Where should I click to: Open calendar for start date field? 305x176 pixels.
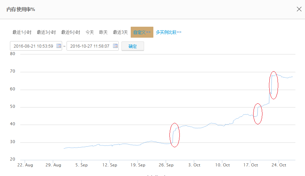point(59,46)
